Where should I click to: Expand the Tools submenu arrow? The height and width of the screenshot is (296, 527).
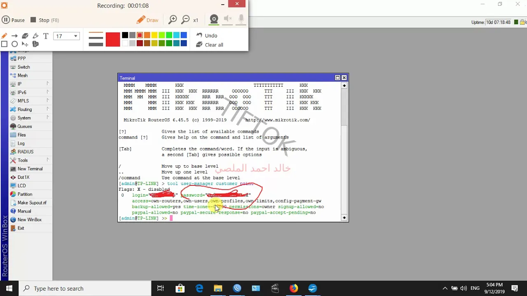[48, 160]
